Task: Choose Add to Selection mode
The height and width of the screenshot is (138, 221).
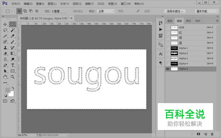Action: pos(25,11)
